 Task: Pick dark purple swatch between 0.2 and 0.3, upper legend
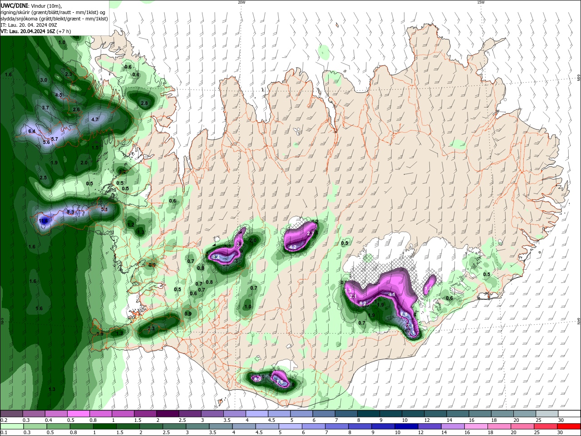pos(11,414)
